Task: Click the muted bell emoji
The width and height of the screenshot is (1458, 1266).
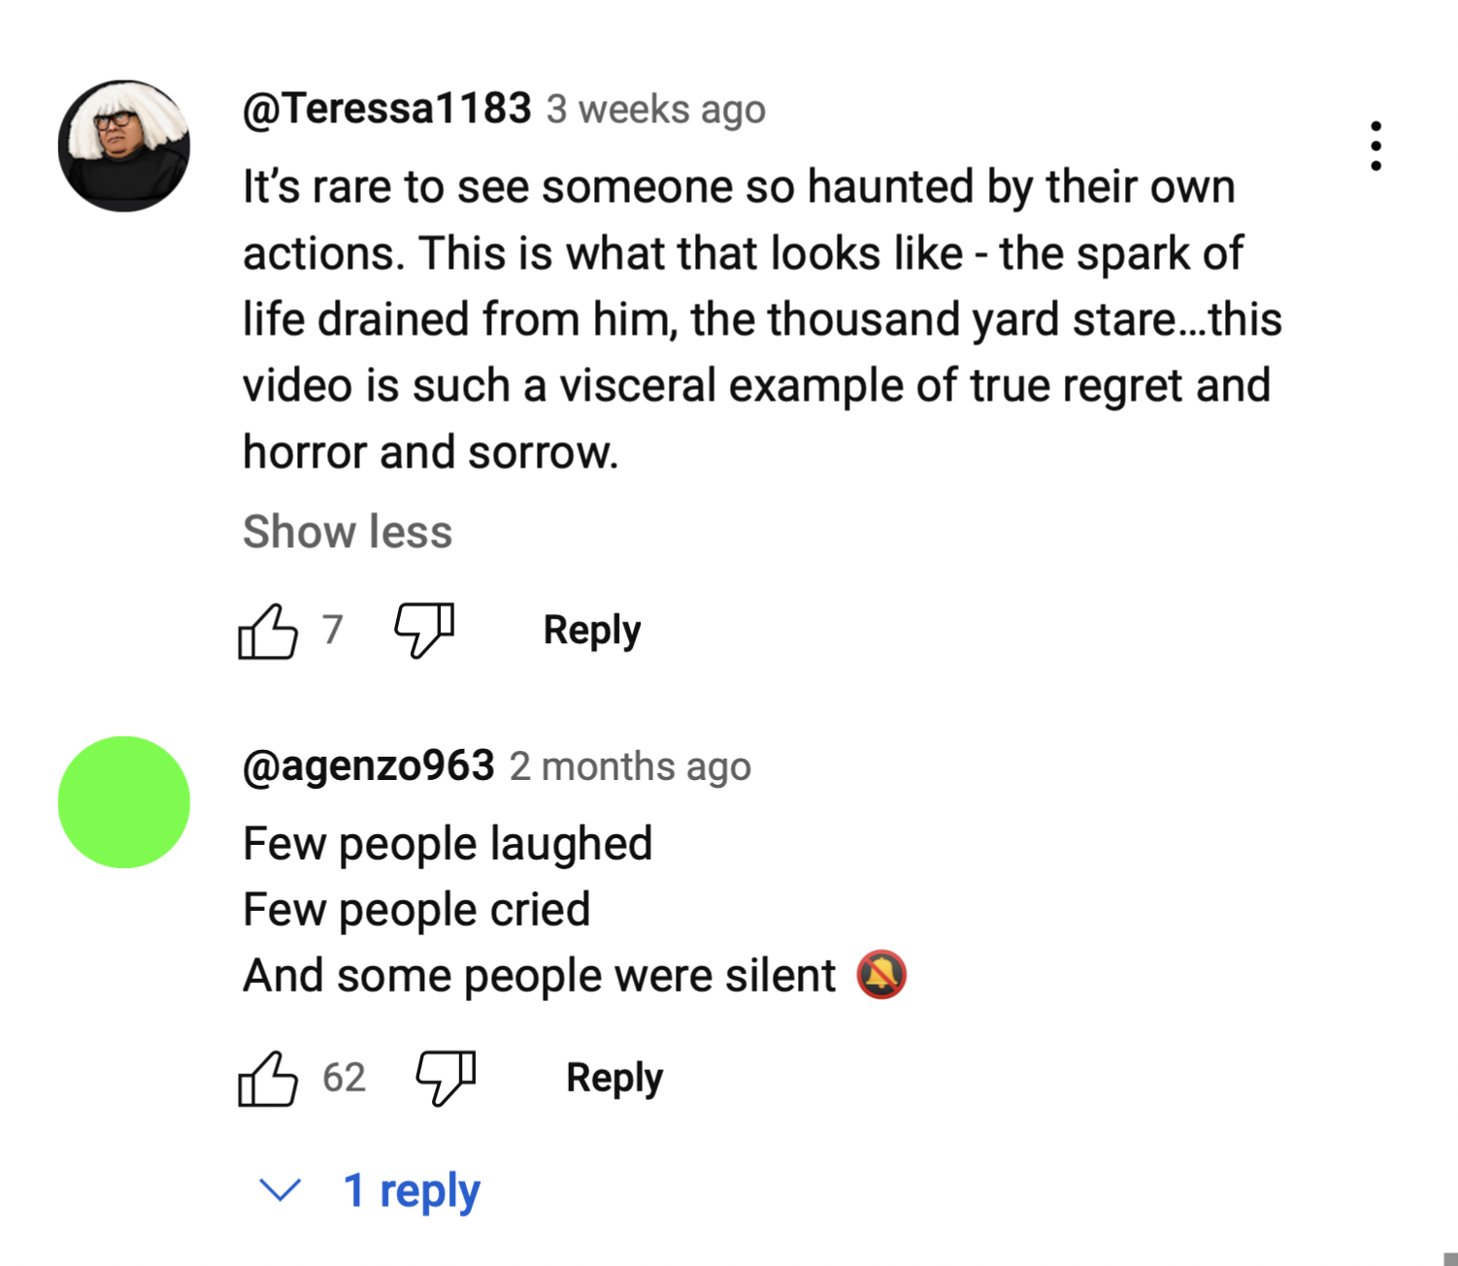Action: tap(881, 975)
